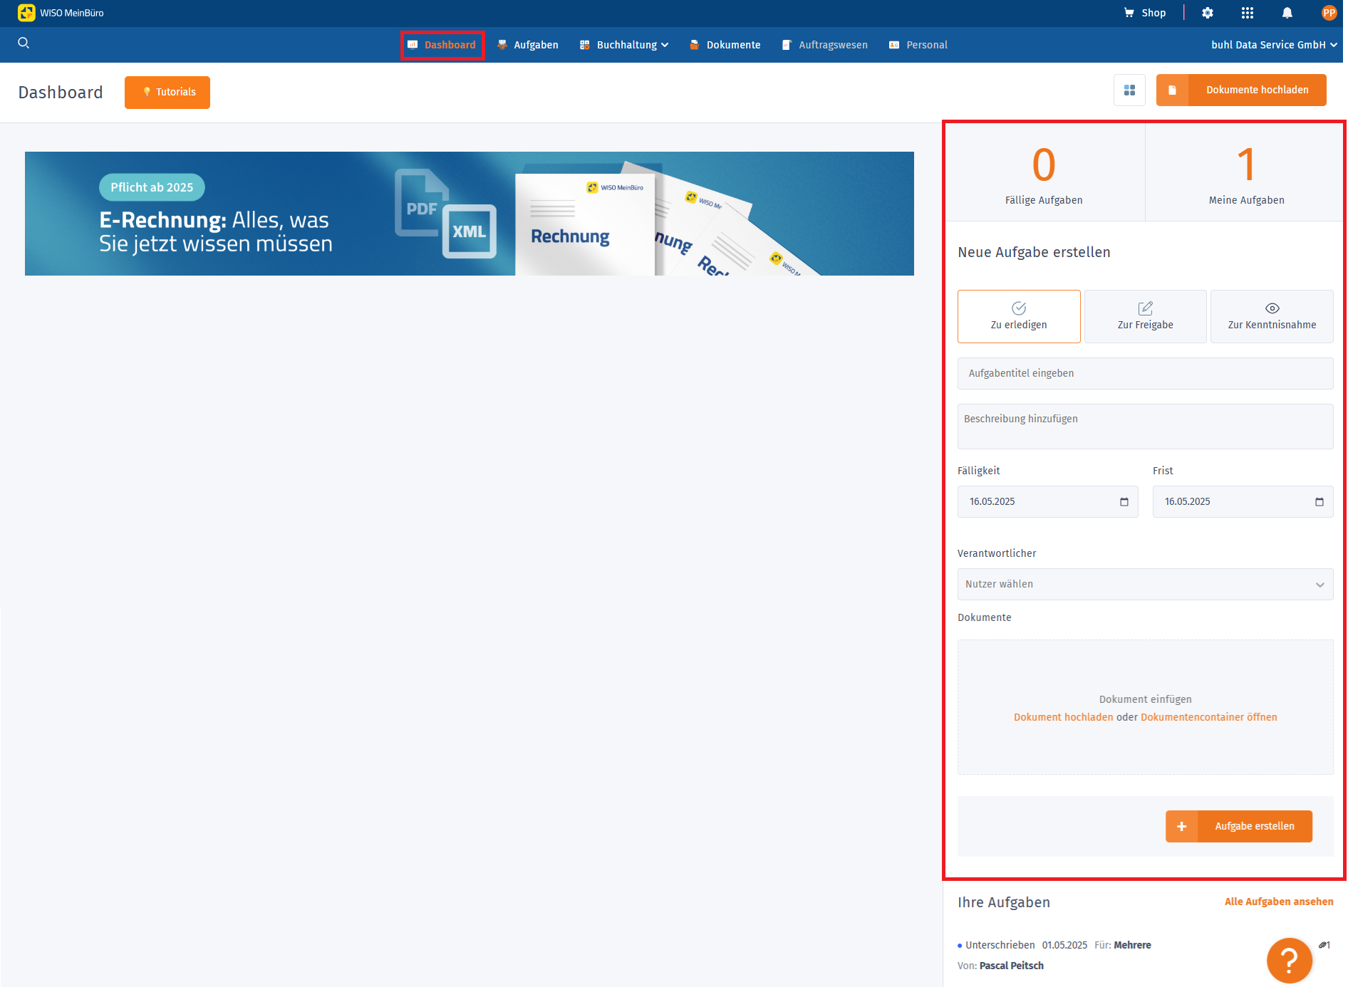The width and height of the screenshot is (1348, 987).
Task: Go to the Dashboard tab
Action: click(x=442, y=45)
